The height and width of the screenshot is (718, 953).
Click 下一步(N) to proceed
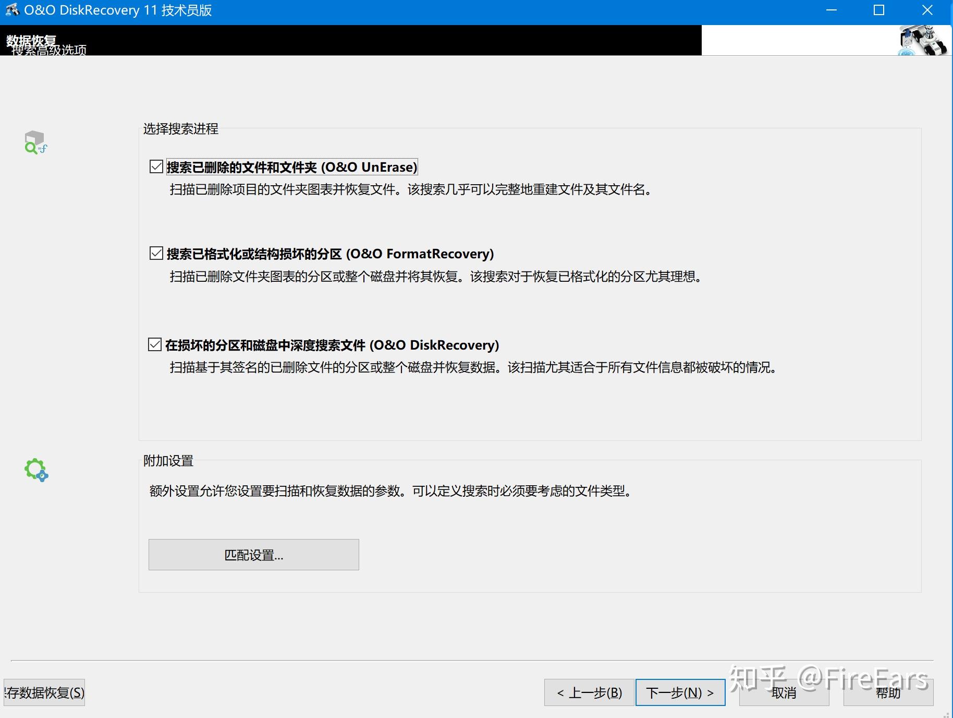pos(680,692)
